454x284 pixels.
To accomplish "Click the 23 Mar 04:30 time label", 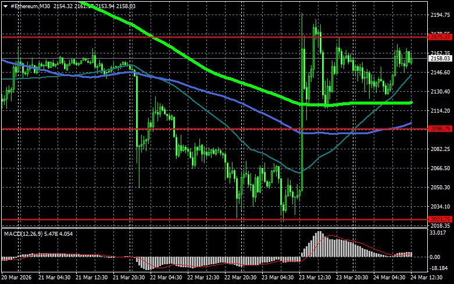I will click(278, 278).
